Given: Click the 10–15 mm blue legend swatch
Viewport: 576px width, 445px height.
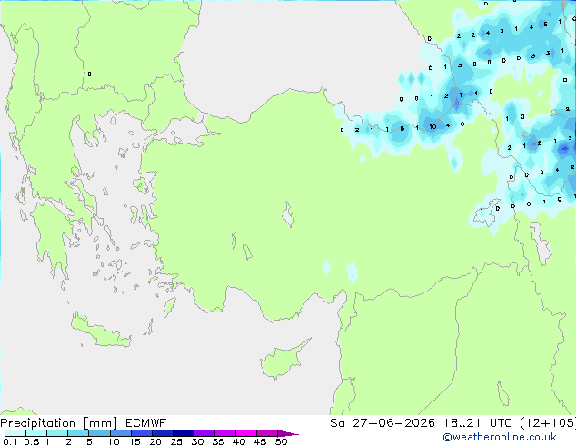Looking at the screenshot, I should 120,433.
